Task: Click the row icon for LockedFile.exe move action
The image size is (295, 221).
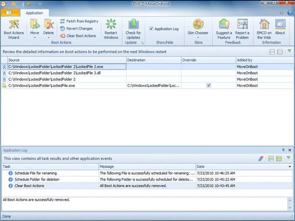Action: click(4, 85)
